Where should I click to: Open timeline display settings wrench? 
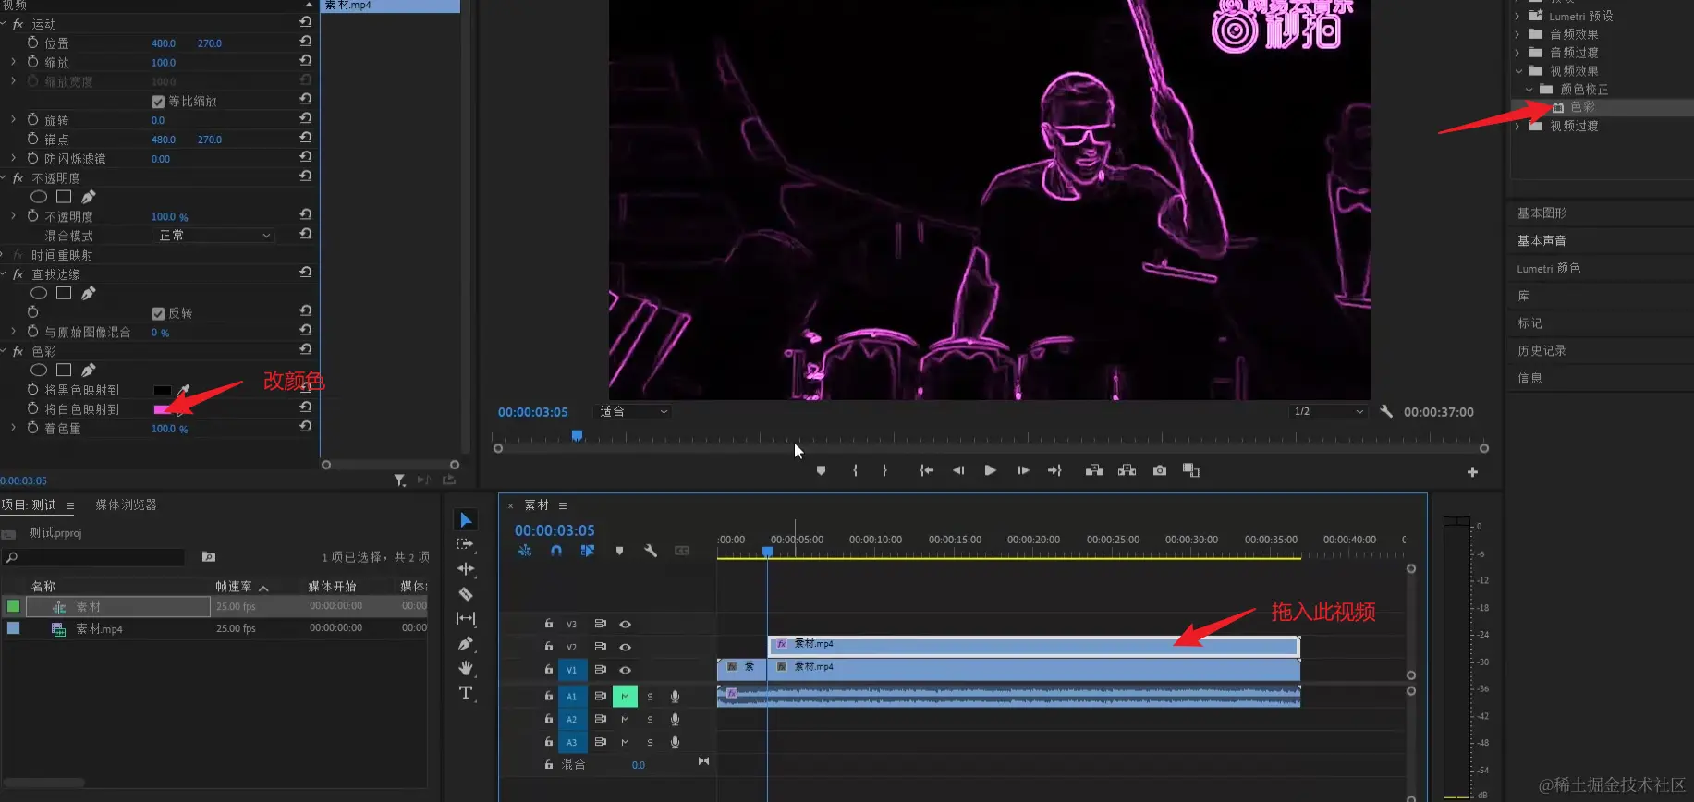tap(651, 551)
